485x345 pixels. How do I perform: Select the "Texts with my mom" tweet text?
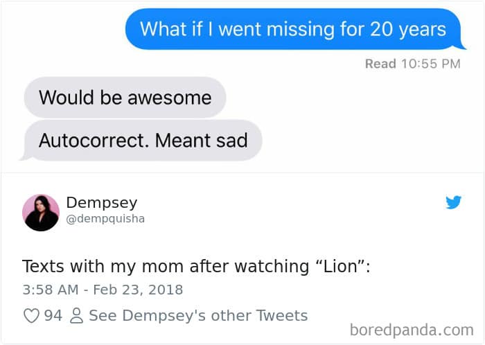coord(139,266)
